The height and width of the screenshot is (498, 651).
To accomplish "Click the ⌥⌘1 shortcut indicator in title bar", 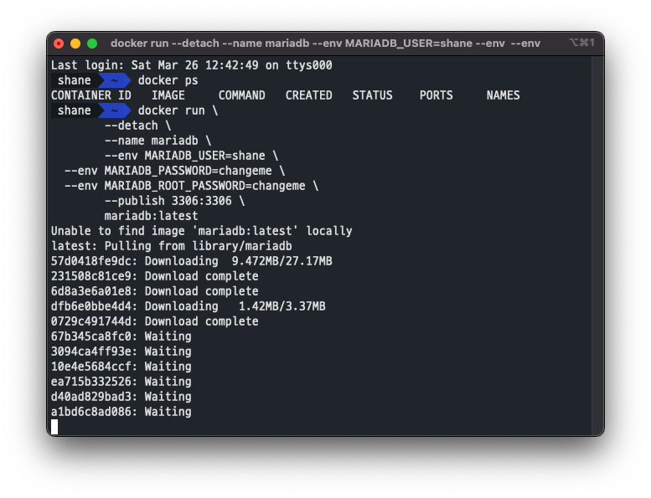I will click(582, 43).
